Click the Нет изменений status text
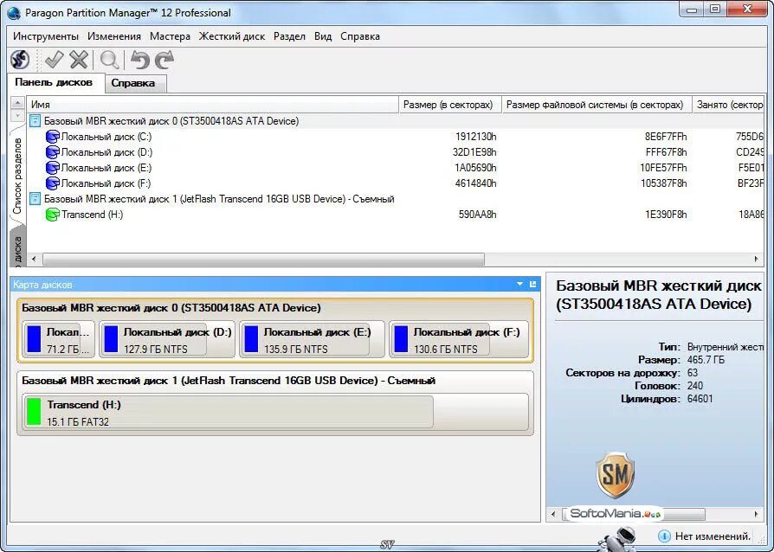The height and width of the screenshot is (552, 774). click(x=713, y=536)
